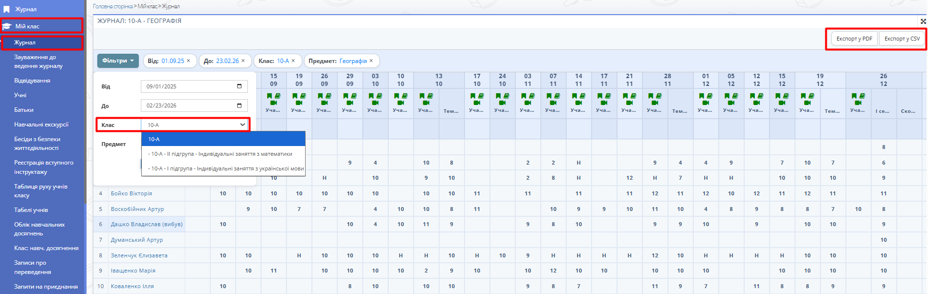Open Відвідування in the sidebar menu

(x=32, y=81)
